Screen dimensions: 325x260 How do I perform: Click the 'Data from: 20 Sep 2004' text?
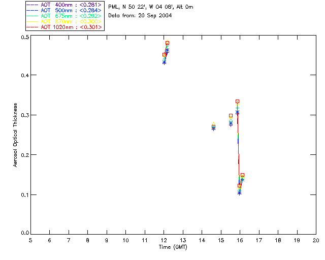[140, 16]
